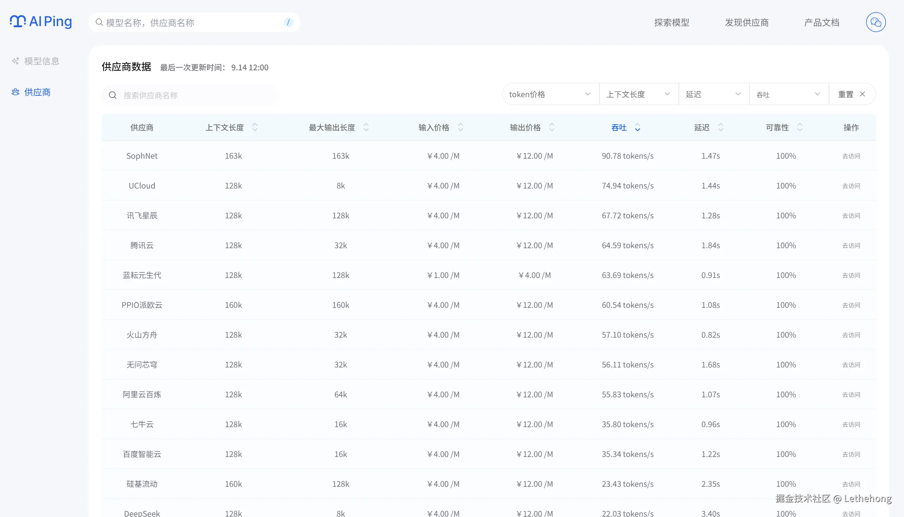Open the token价格 filter dropdown
The image size is (904, 517).
coord(550,94)
